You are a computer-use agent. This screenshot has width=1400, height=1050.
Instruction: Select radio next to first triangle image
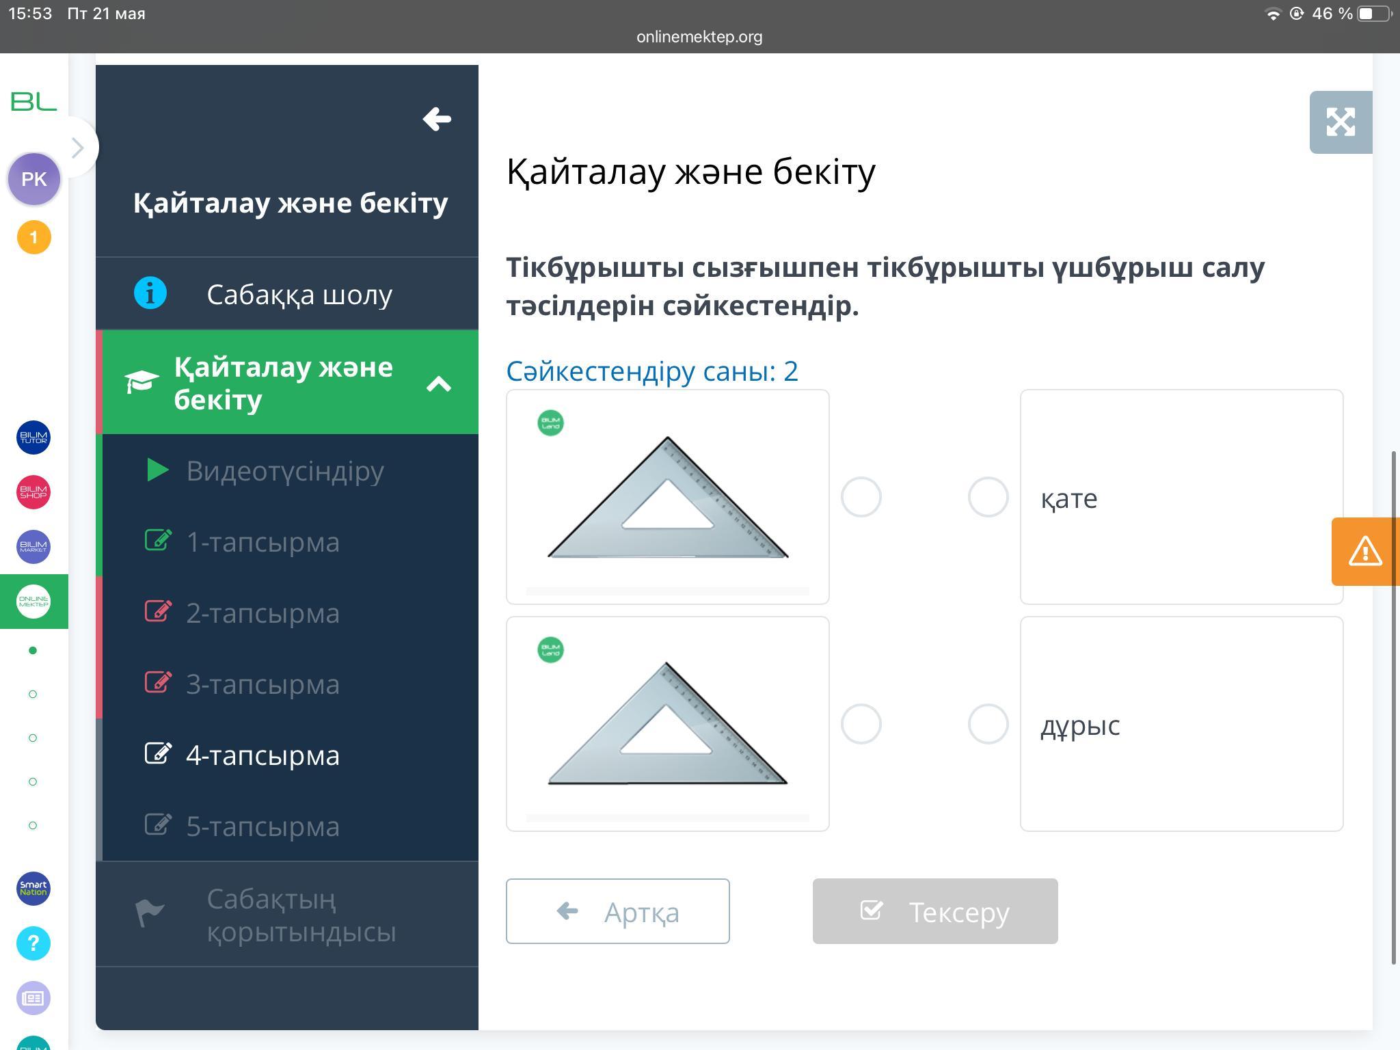click(x=861, y=497)
